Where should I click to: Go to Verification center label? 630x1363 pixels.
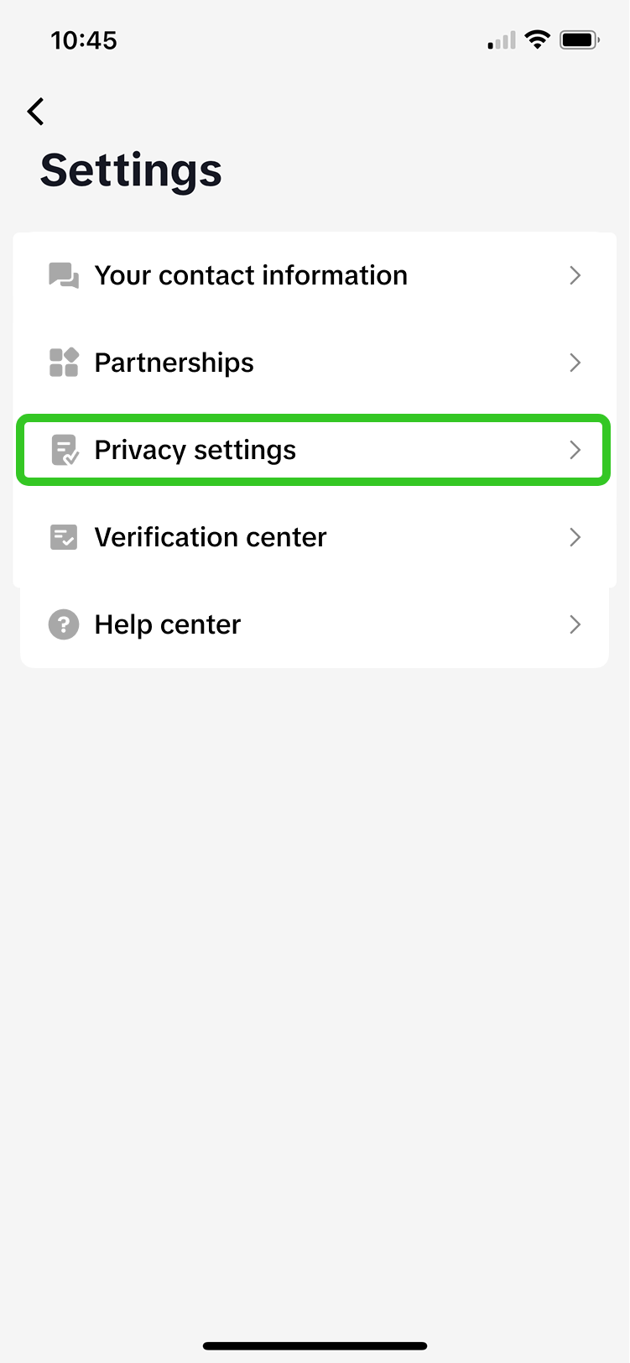210,537
